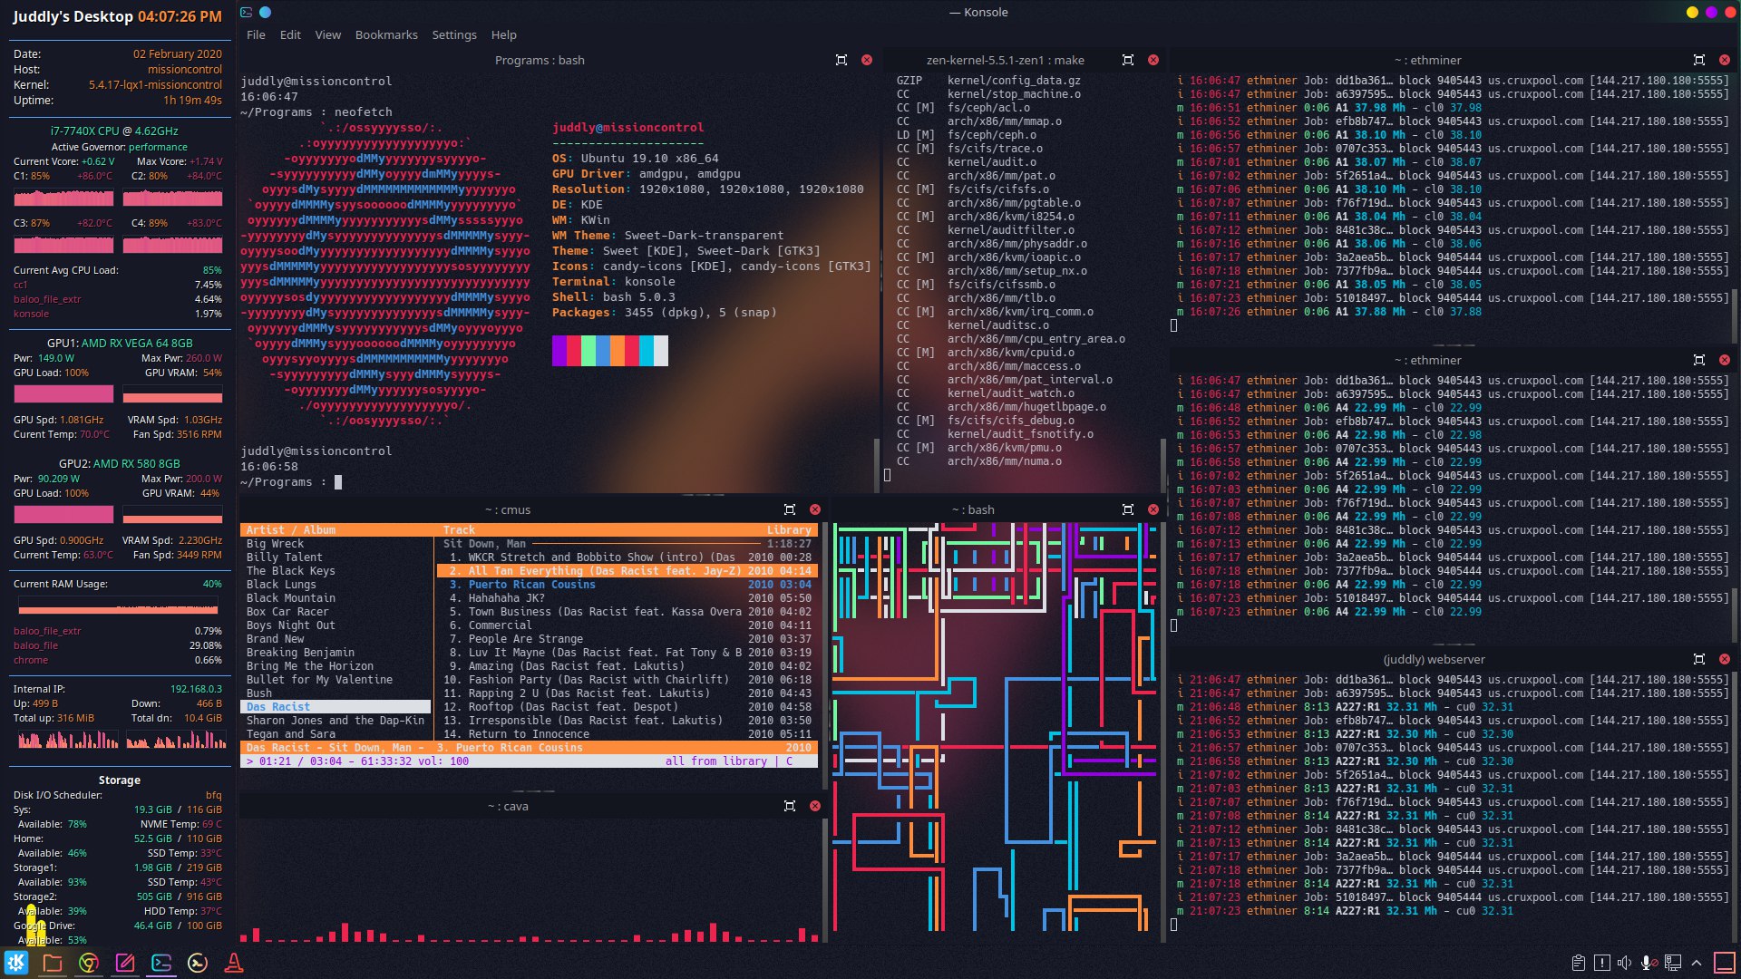The width and height of the screenshot is (1741, 979).
Task: Open the View menu
Action: point(328,34)
